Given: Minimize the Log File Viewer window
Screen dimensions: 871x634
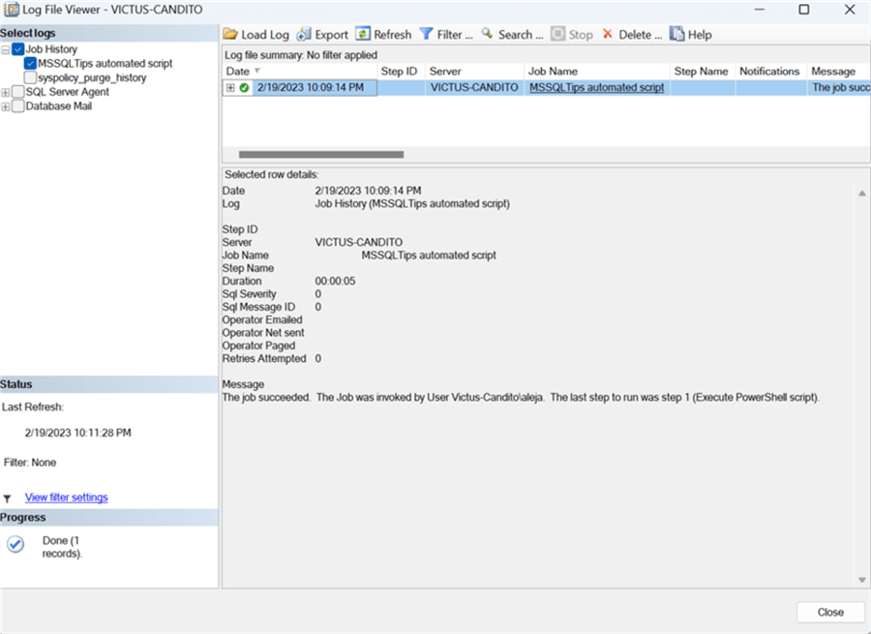Looking at the screenshot, I should (760, 10).
